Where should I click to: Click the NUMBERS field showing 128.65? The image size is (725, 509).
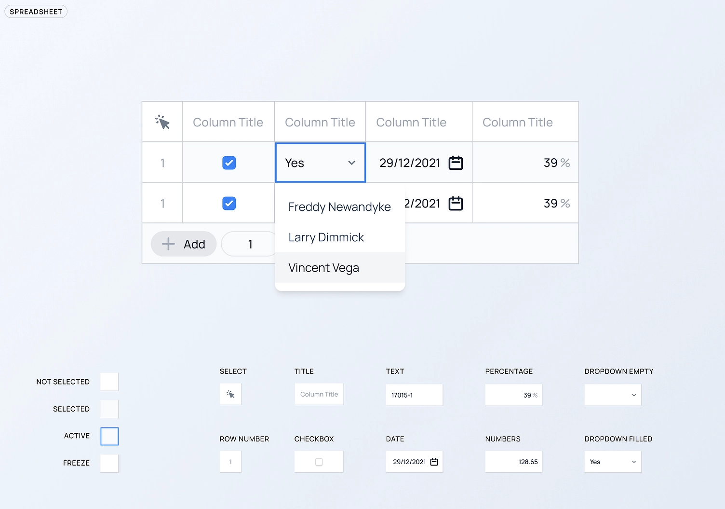click(513, 461)
